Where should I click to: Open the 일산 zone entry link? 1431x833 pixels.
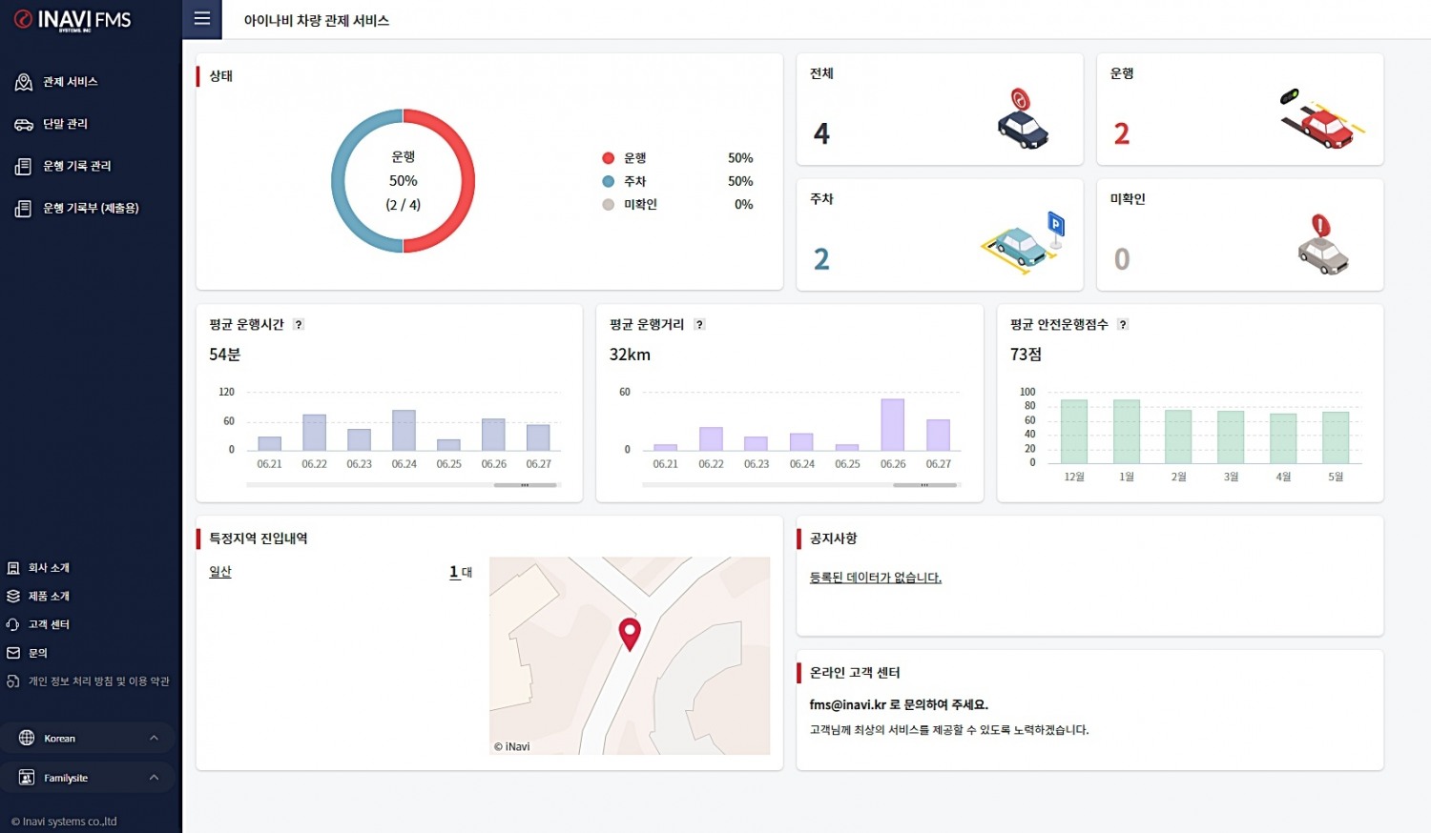pos(220,572)
